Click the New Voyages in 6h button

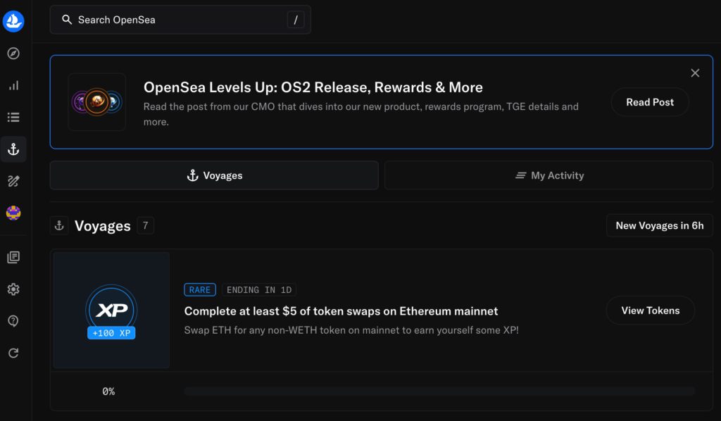pos(659,225)
